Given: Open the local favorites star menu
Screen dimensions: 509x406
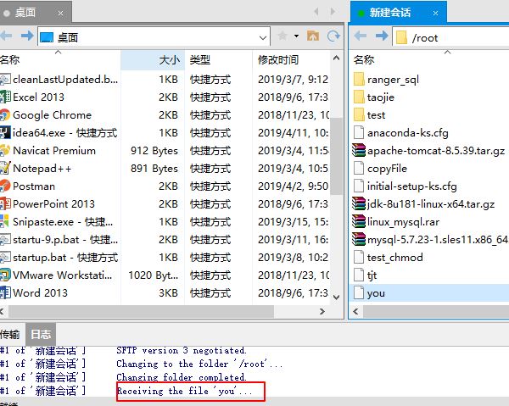Looking at the screenshot, I should [x=282, y=36].
